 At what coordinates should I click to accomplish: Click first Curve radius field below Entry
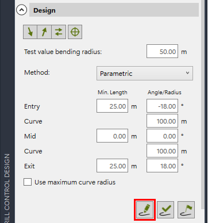[162, 121]
